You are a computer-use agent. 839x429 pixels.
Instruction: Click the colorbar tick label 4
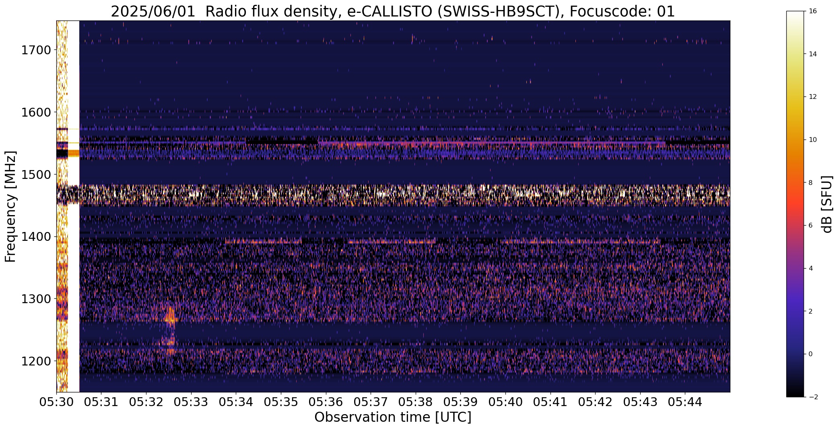point(810,269)
